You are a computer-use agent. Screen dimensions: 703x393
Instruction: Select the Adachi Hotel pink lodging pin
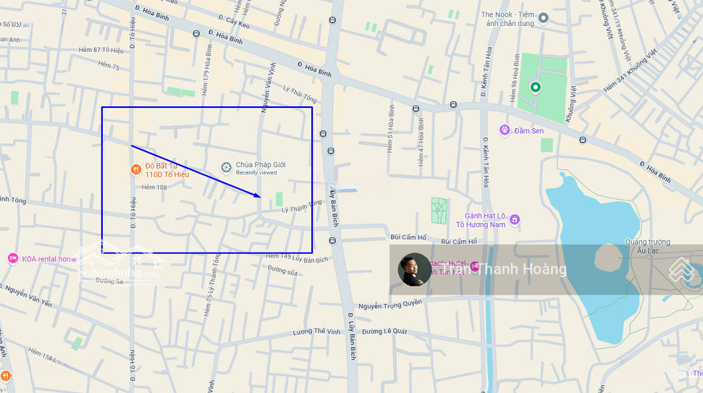pyautogui.click(x=475, y=265)
